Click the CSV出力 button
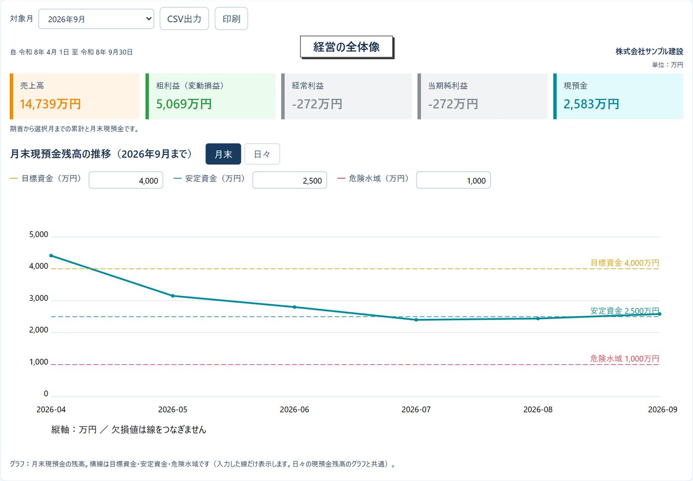This screenshot has height=481, width=693. 184,19
